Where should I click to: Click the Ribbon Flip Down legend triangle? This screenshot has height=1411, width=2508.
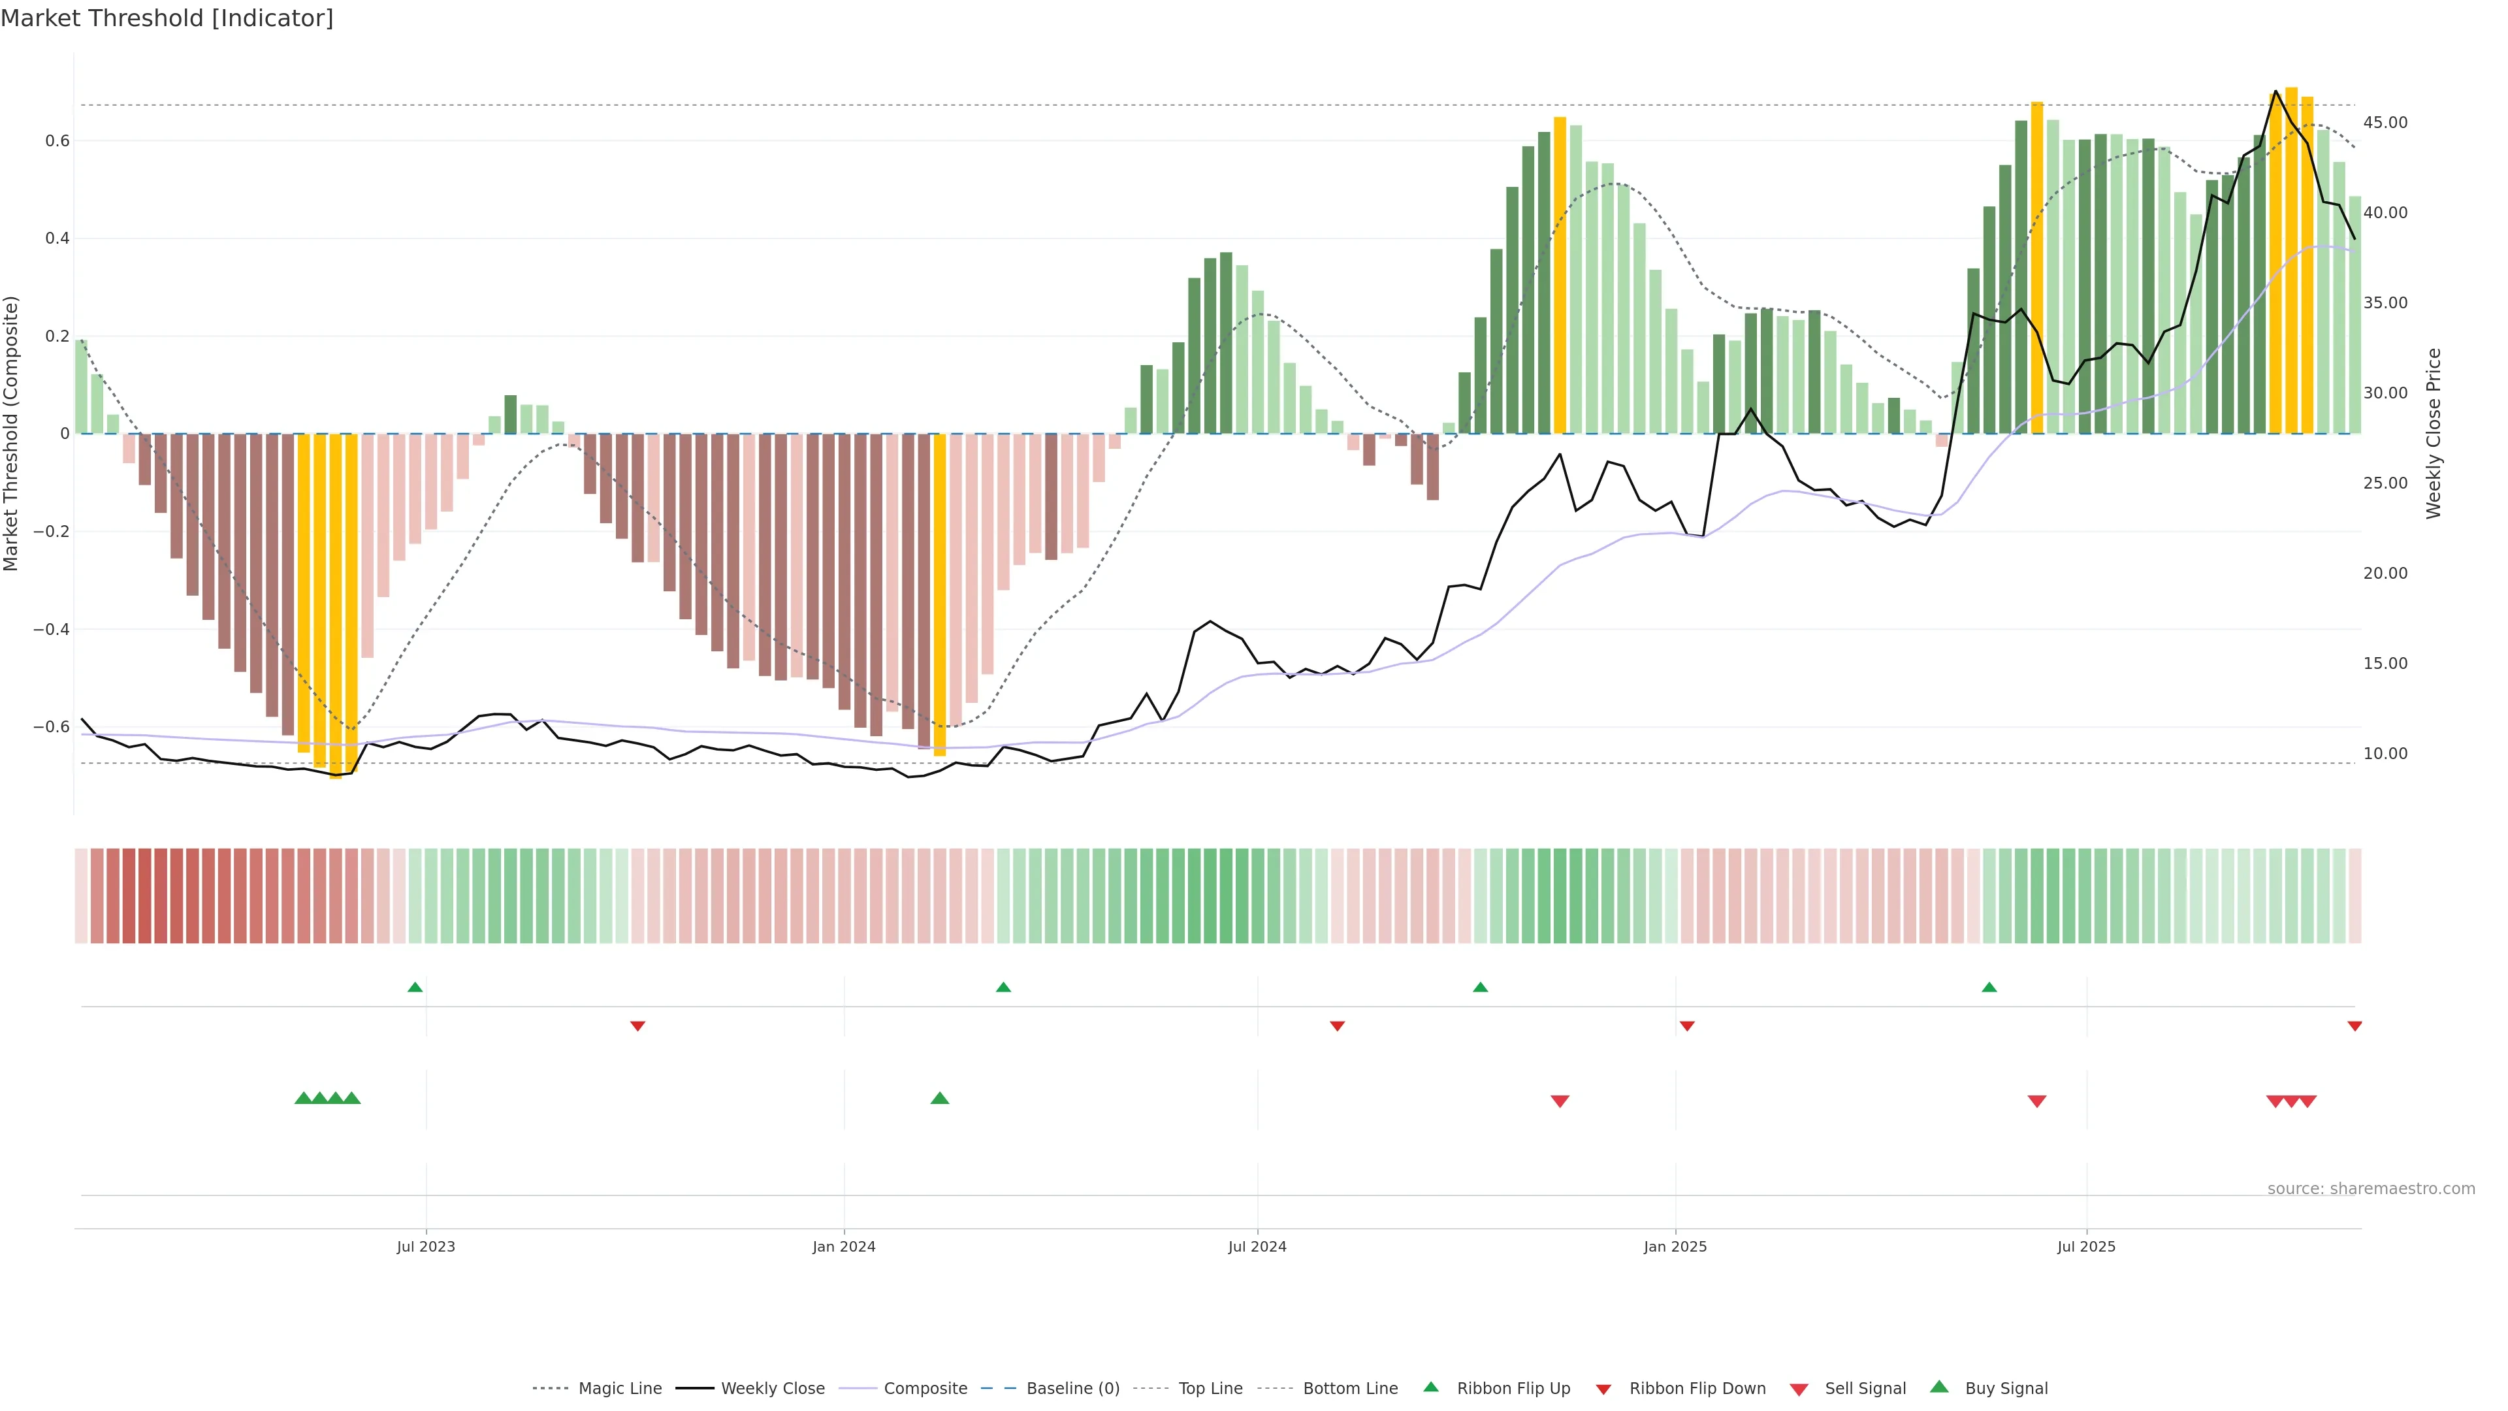[x=1603, y=1389]
